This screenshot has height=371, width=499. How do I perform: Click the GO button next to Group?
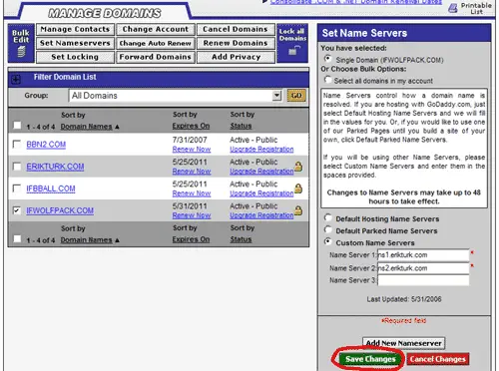[x=296, y=96]
